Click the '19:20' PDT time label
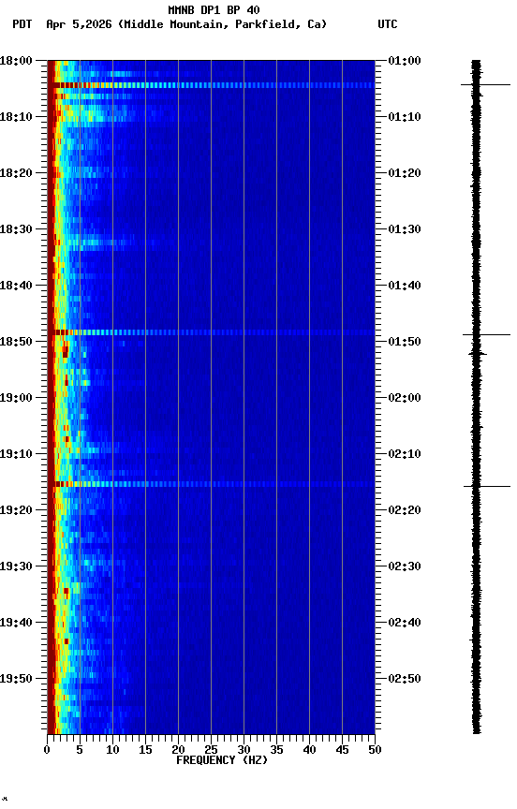 point(16,510)
